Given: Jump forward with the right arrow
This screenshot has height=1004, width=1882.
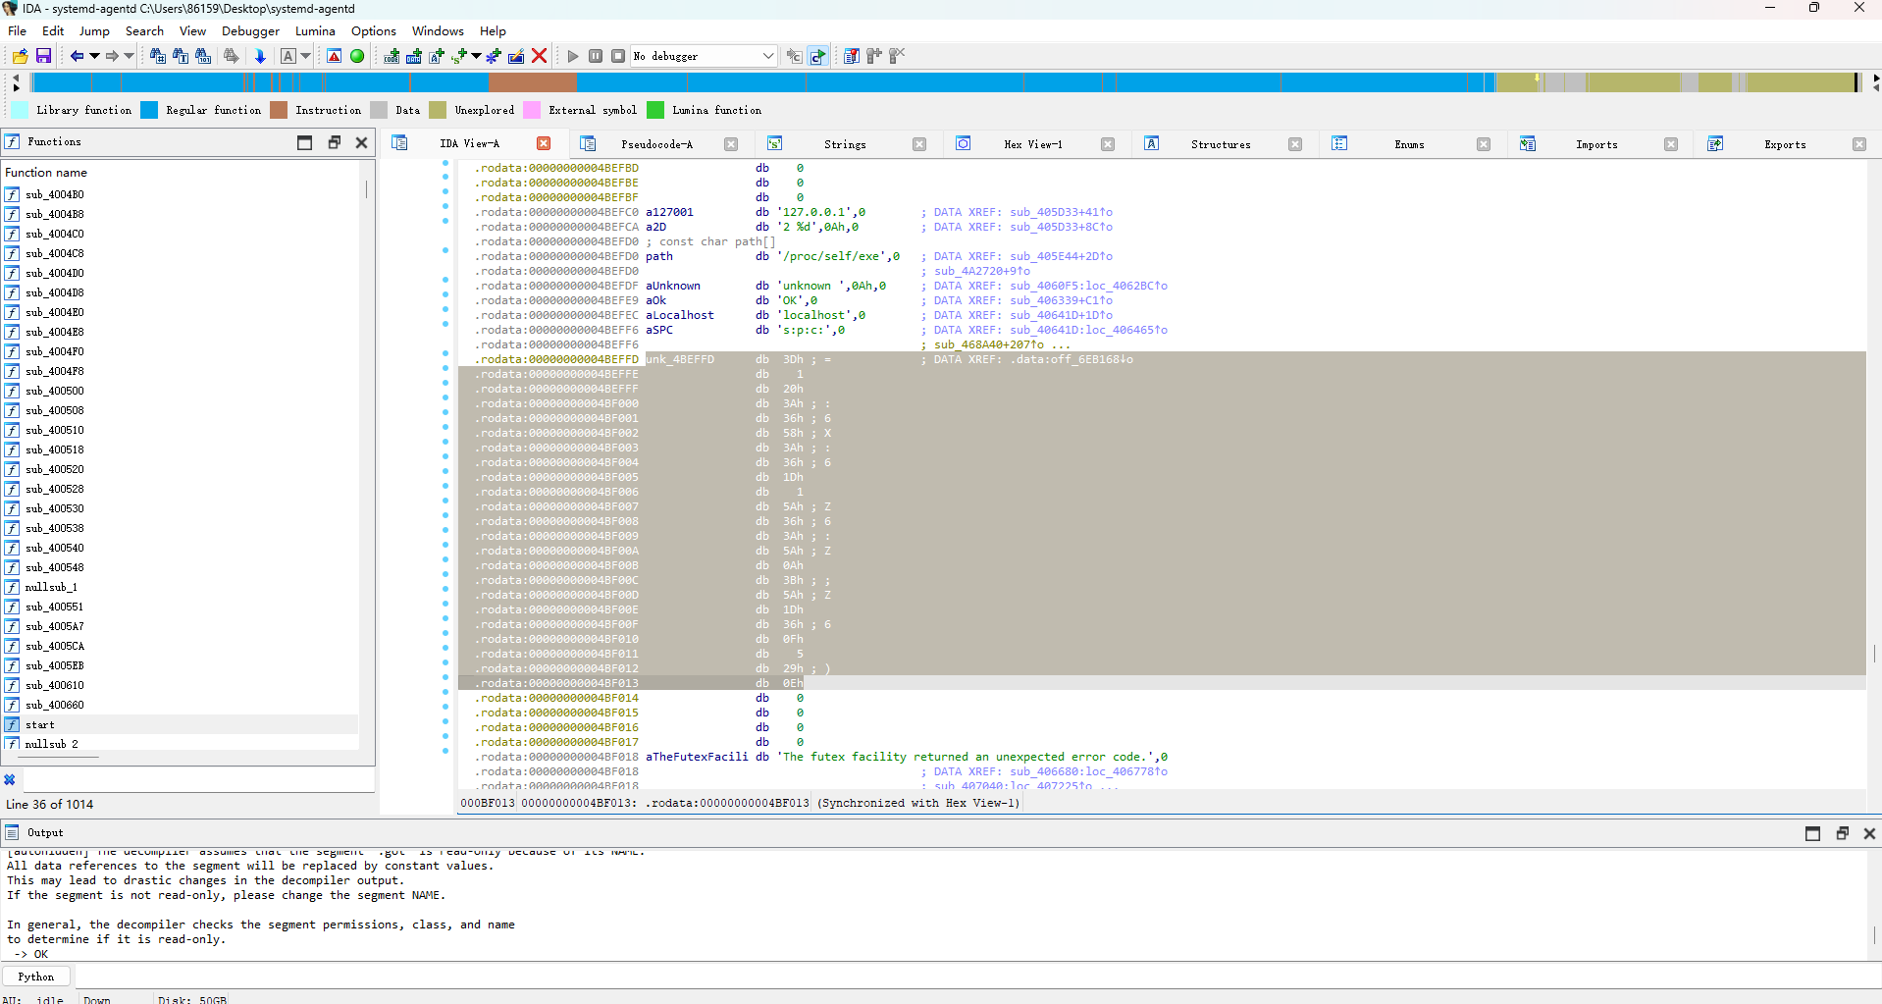Looking at the screenshot, I should click(x=112, y=56).
